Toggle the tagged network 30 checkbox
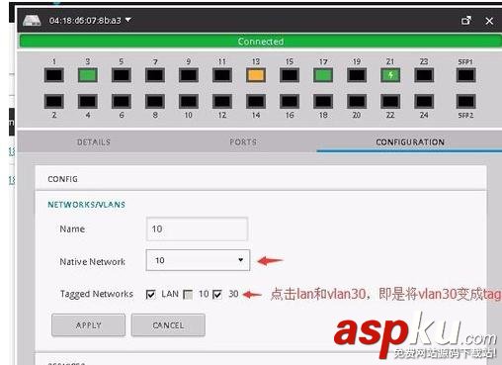This screenshot has height=365, width=502. (x=217, y=294)
